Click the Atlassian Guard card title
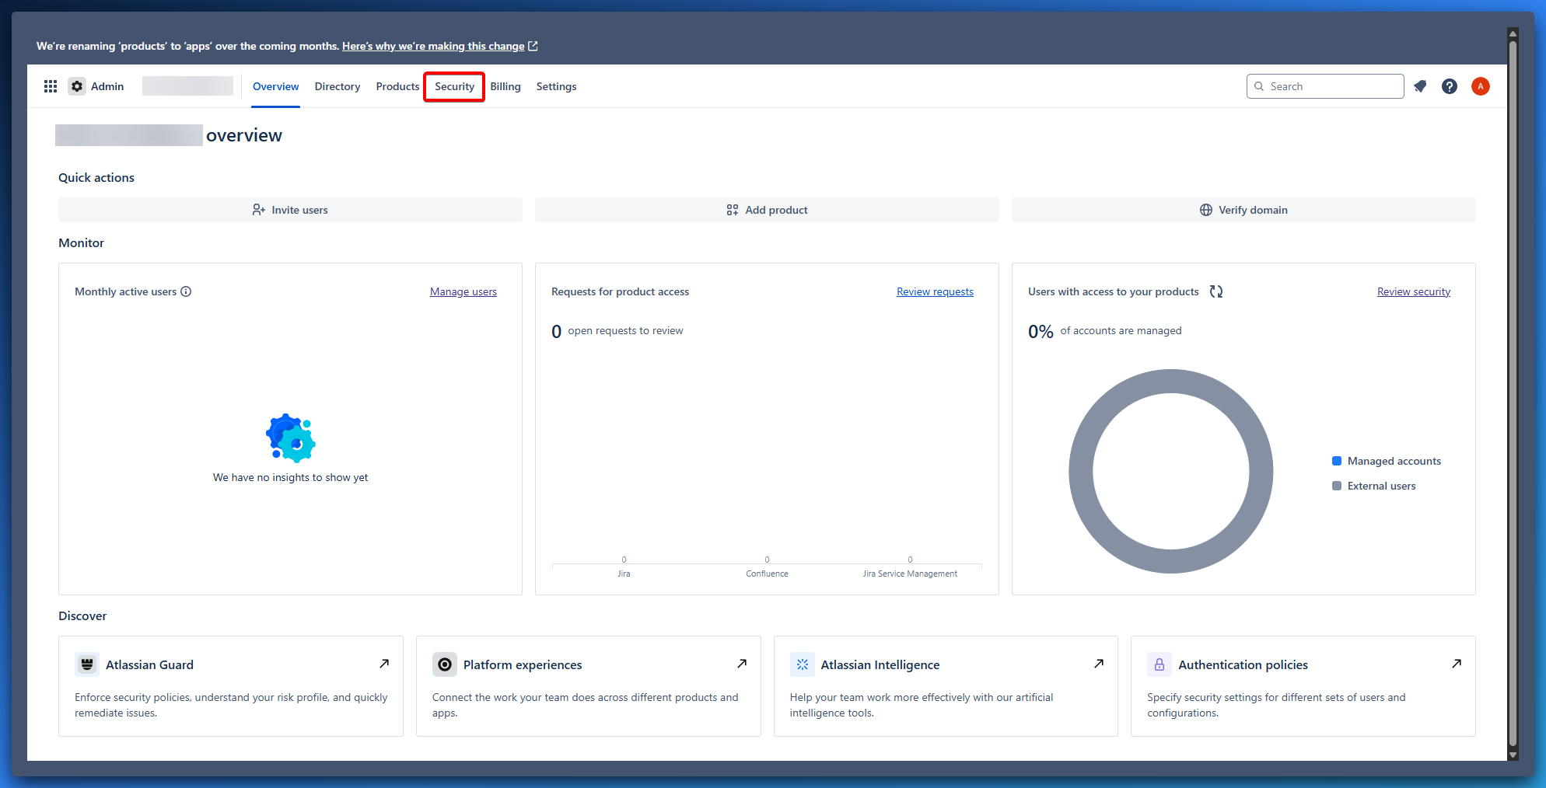This screenshot has width=1546, height=788. click(149, 664)
